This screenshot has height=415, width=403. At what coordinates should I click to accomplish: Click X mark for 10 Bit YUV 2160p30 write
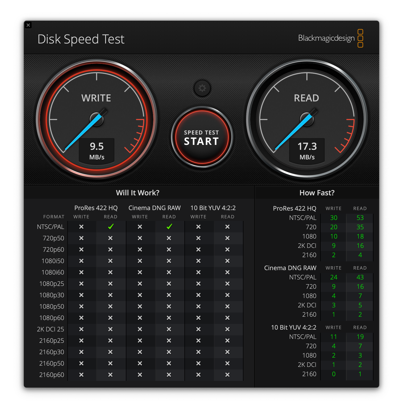click(x=198, y=352)
